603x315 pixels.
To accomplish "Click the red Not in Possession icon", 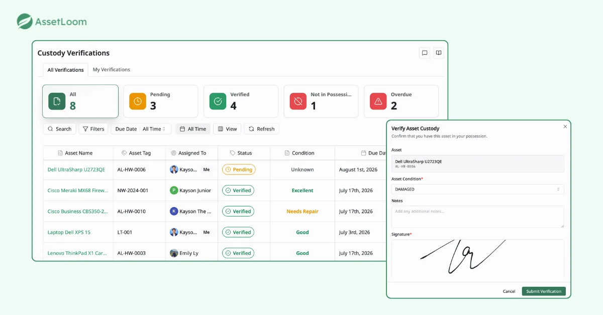I will pyautogui.click(x=298, y=101).
